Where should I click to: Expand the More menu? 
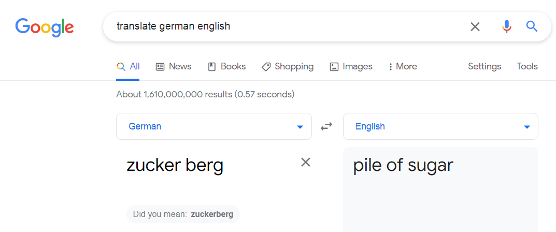(403, 67)
